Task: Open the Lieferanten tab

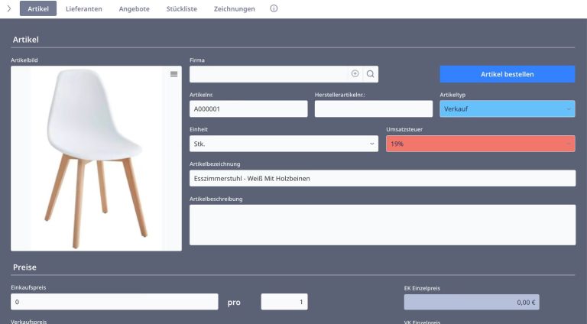Action: (84, 8)
